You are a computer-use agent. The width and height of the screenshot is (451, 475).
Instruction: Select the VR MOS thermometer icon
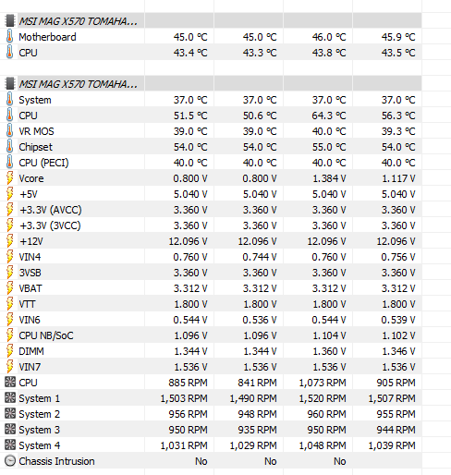point(10,131)
